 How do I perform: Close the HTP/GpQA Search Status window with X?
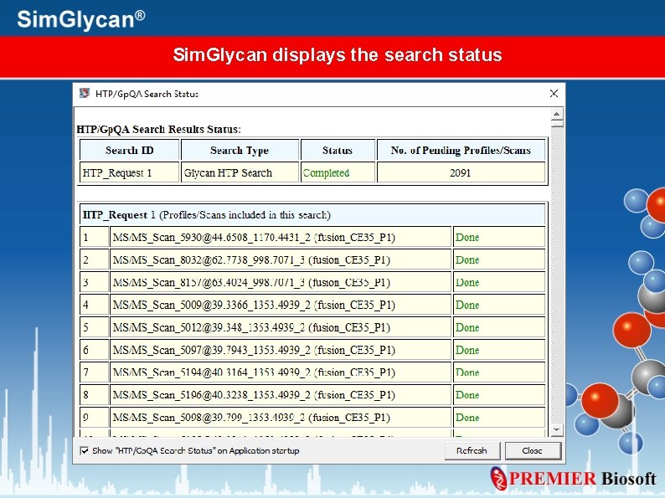pyautogui.click(x=554, y=93)
